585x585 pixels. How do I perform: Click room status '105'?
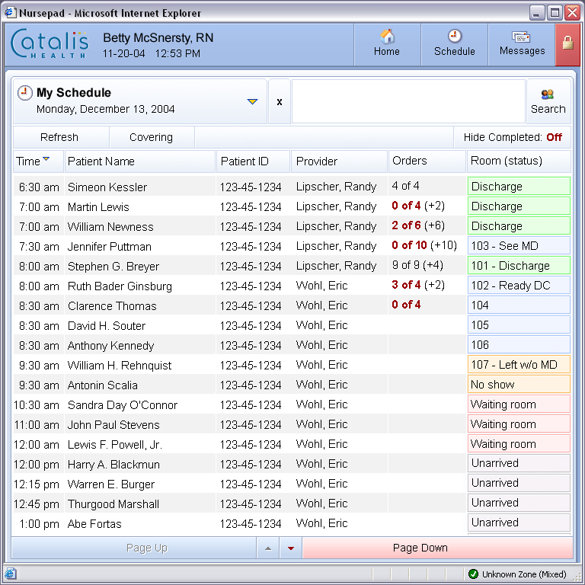[x=519, y=324]
